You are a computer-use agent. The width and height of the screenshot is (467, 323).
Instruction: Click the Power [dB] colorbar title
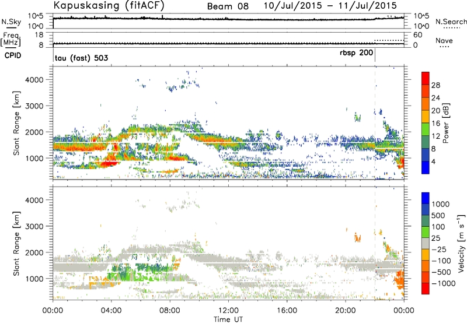pyautogui.click(x=445, y=123)
